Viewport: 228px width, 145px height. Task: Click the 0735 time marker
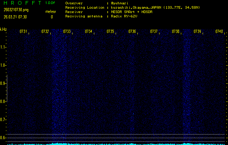110,32
